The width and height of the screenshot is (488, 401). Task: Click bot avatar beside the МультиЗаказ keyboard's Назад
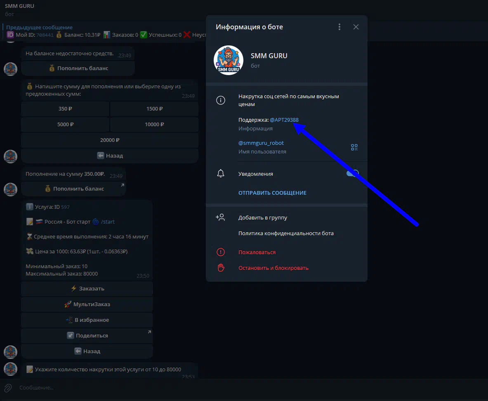(x=10, y=352)
